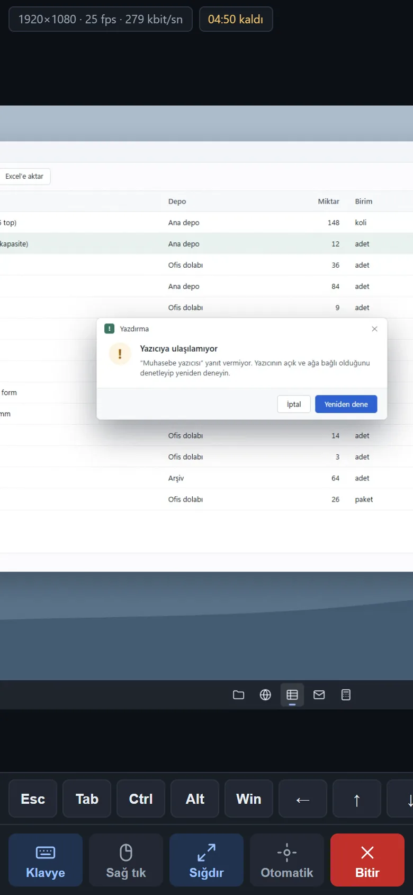Click the Miktar column header
This screenshot has height=895, width=413.
pos(328,201)
